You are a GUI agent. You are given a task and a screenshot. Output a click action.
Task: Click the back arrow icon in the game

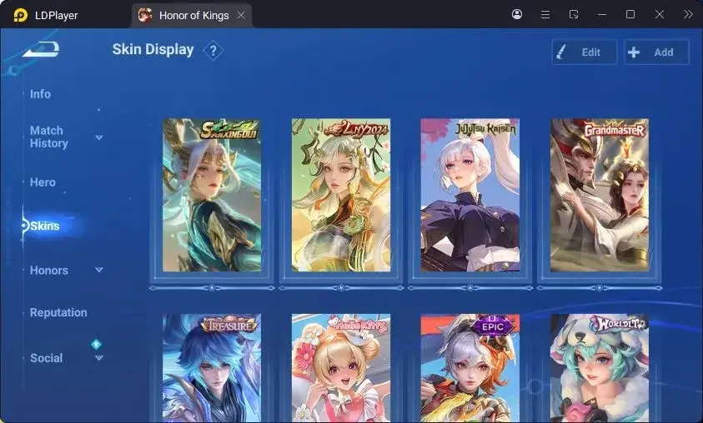coord(41,49)
